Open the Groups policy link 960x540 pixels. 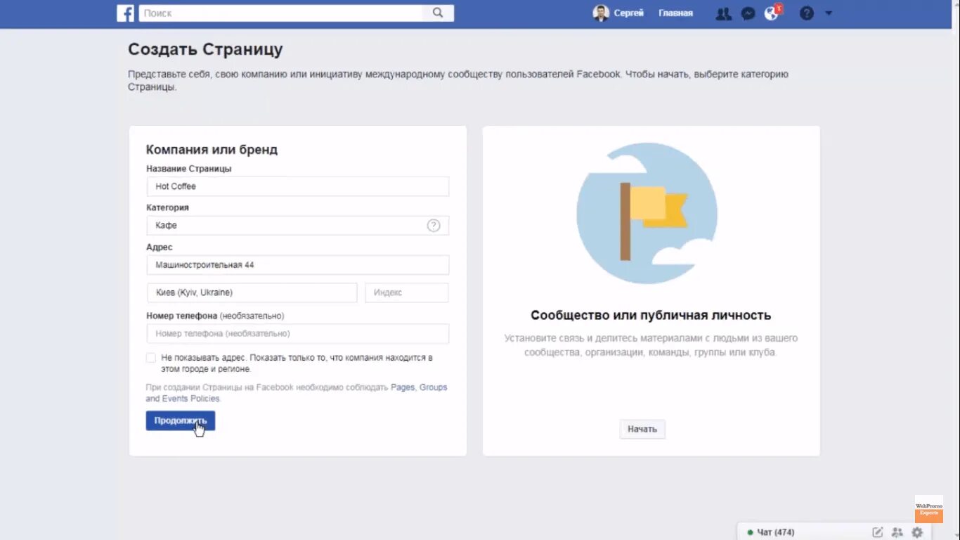pyautogui.click(x=433, y=387)
